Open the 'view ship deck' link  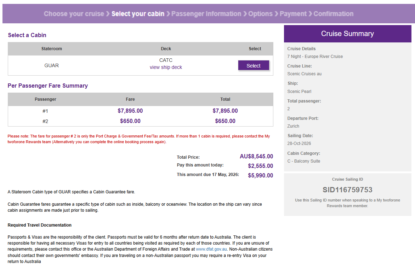point(166,67)
